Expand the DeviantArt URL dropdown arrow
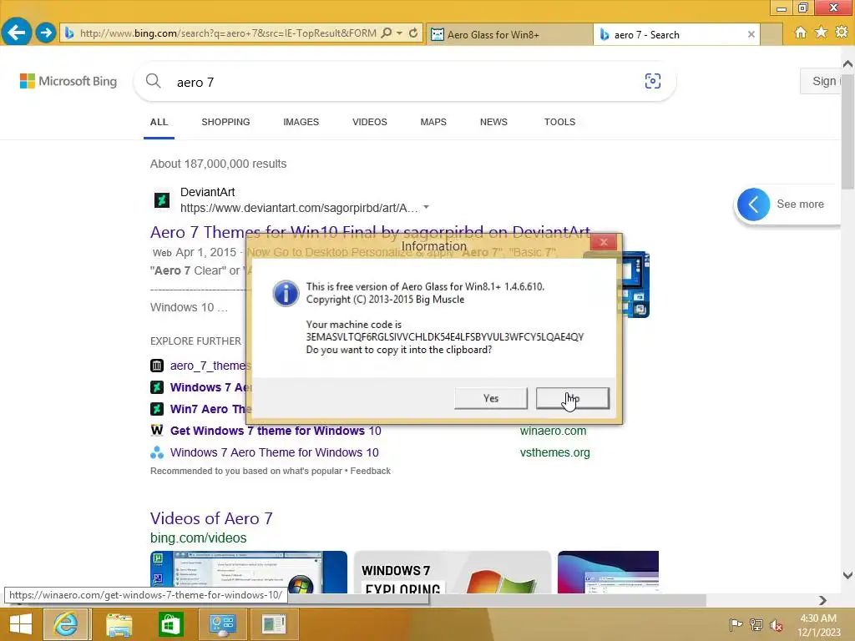855x641 pixels. [427, 207]
